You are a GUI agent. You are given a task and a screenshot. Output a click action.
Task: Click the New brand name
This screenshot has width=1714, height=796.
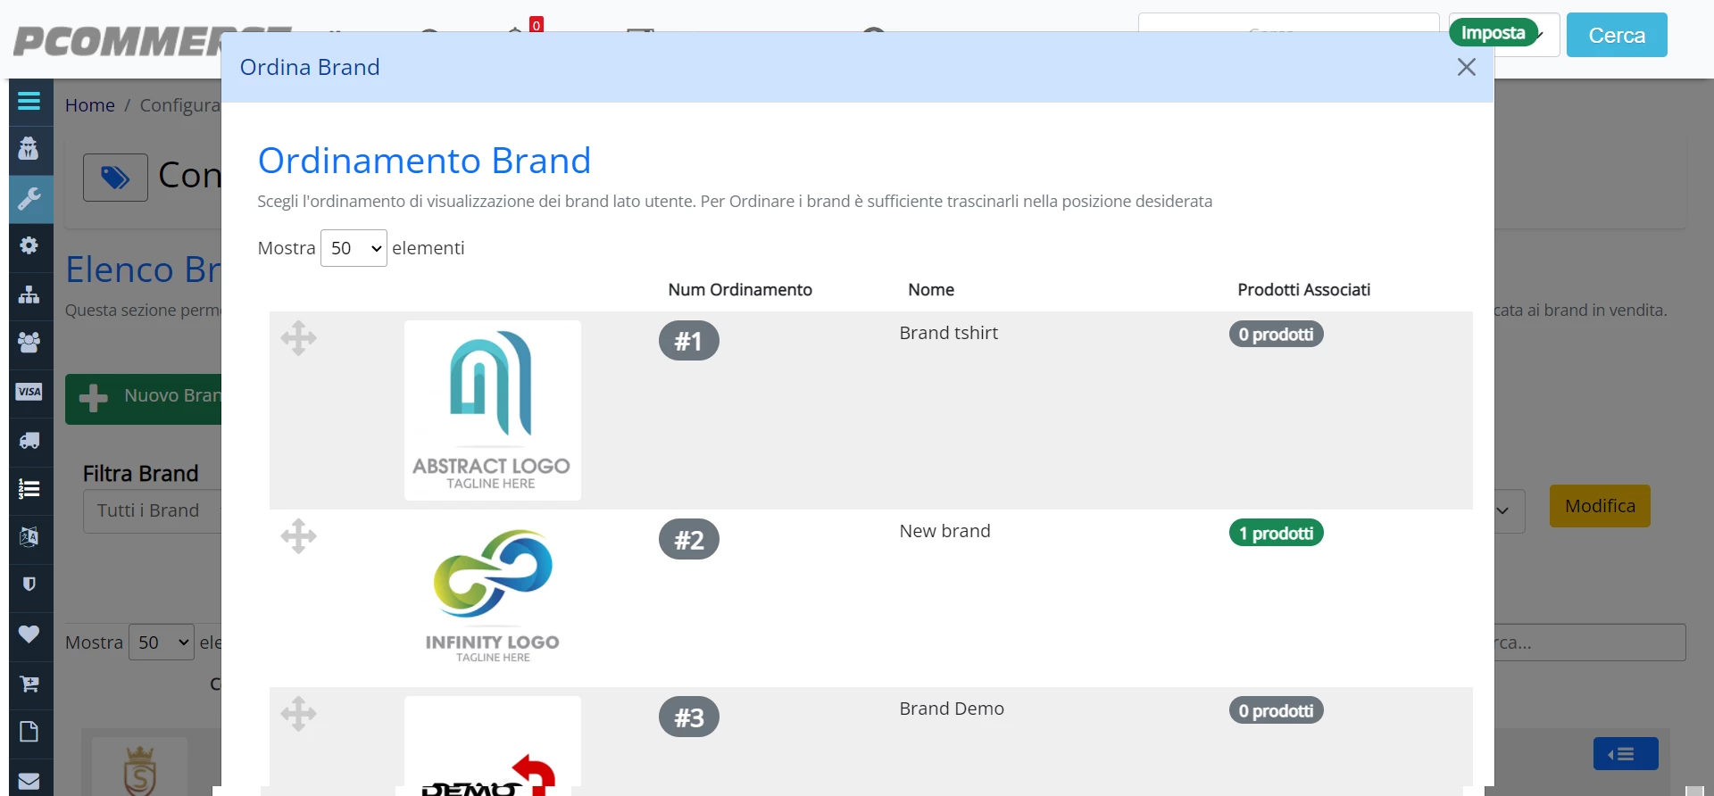coord(944,531)
